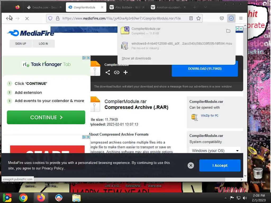Image resolution: width=271 pixels, height=203 pixels.
Task: Open the Action Center flag icon
Action: [232, 198]
